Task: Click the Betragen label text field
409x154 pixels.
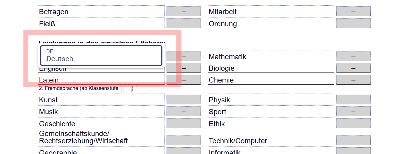Action: click(101, 12)
